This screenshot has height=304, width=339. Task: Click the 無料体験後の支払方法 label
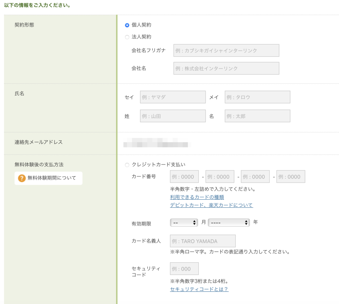point(39,165)
